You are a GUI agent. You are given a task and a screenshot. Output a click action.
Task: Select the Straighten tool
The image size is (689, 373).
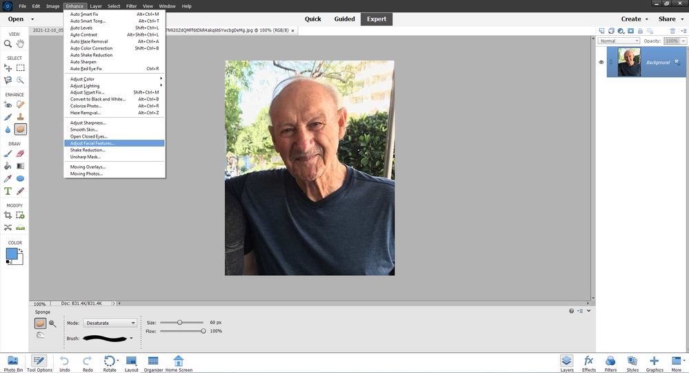point(20,228)
